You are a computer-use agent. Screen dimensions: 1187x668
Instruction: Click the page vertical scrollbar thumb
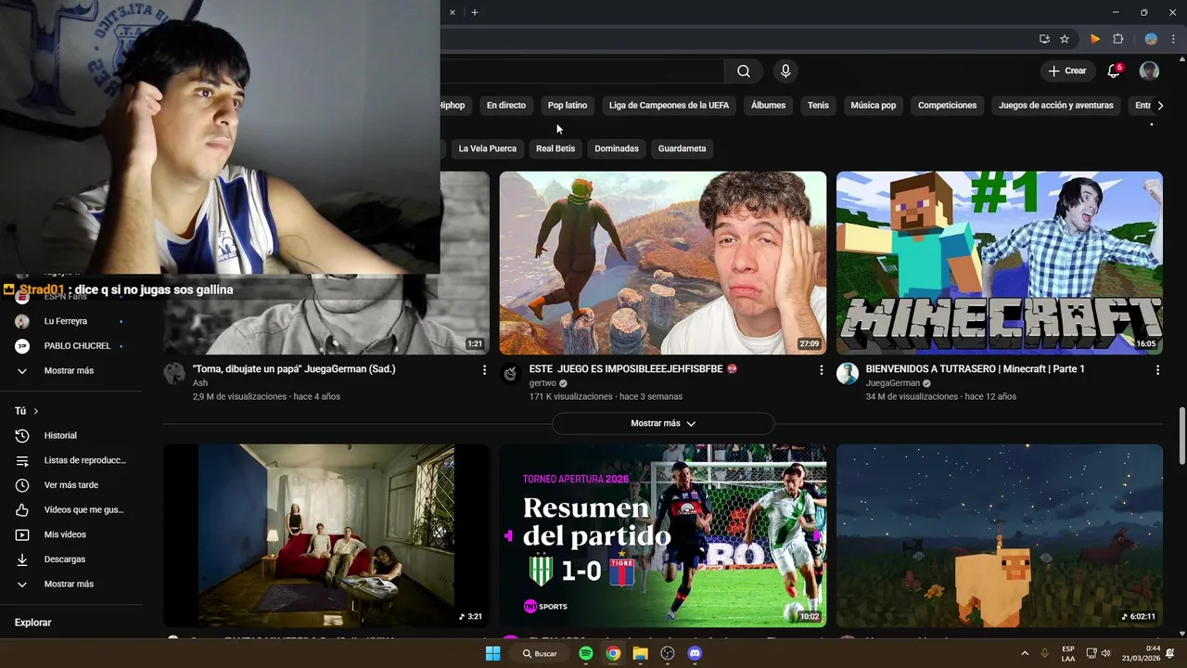point(1181,436)
